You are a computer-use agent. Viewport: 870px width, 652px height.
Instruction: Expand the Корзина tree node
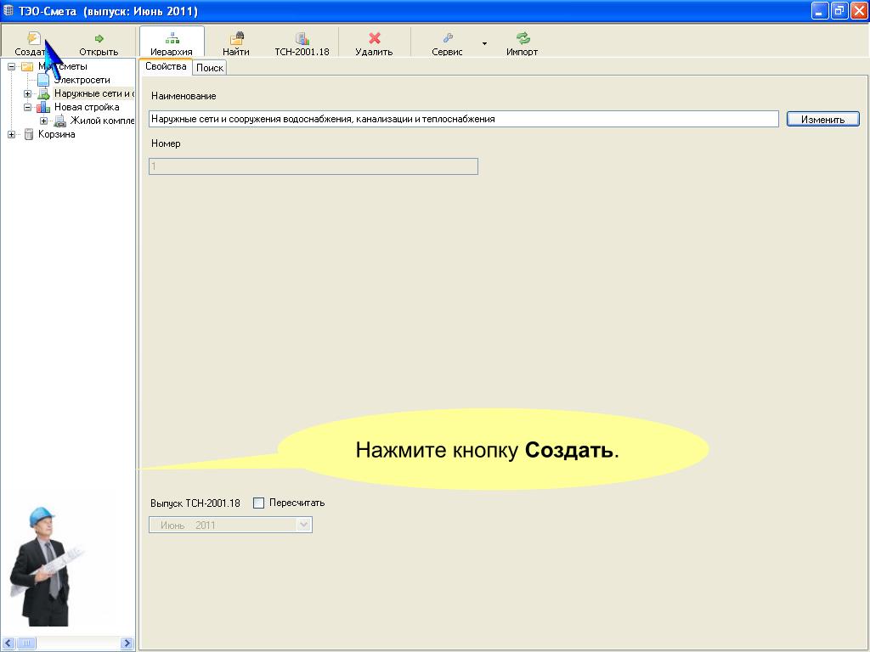11,134
